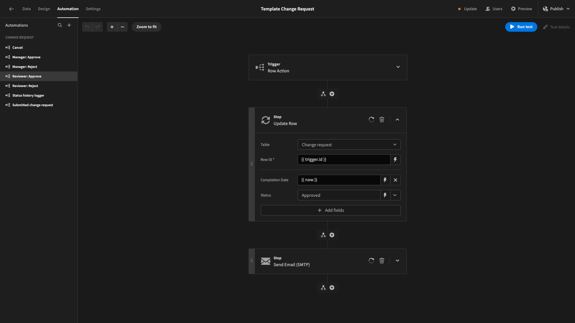Click the undo arrow icon in toolbar
This screenshot has width=575, height=323.
(x=87, y=27)
